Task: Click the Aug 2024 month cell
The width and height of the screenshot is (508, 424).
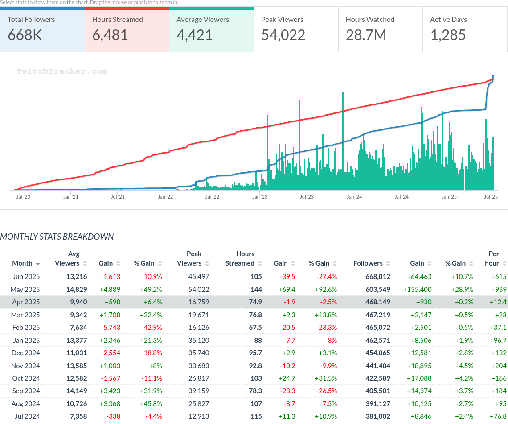Action: click(x=25, y=404)
